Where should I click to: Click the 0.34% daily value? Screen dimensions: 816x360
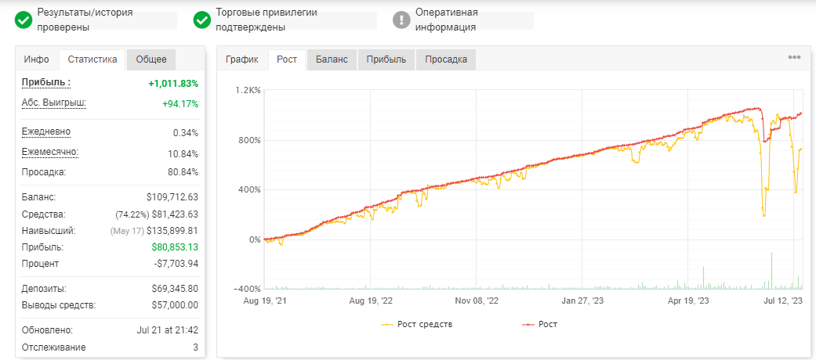coord(186,133)
